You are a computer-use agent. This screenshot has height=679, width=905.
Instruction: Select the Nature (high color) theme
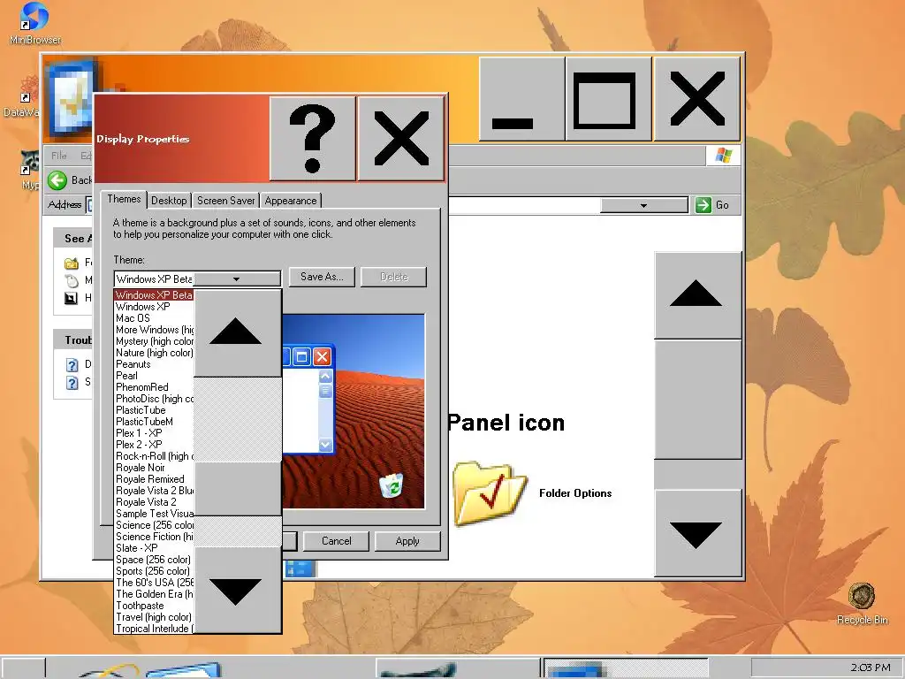coord(154,353)
